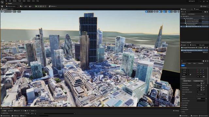Toggle the scale lock icon
This screenshot has height=117, width=209.
[190, 74]
